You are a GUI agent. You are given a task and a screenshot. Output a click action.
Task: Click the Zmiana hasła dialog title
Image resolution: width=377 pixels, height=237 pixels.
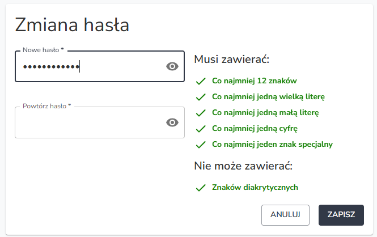(x=72, y=25)
